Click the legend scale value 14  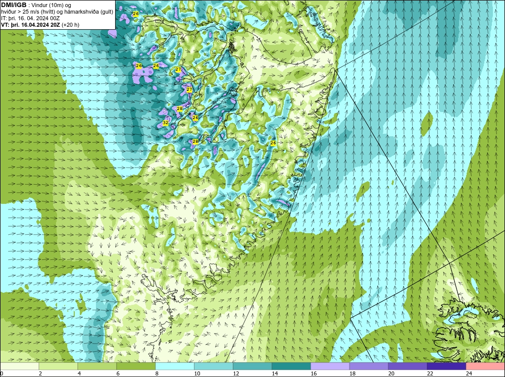(275, 373)
